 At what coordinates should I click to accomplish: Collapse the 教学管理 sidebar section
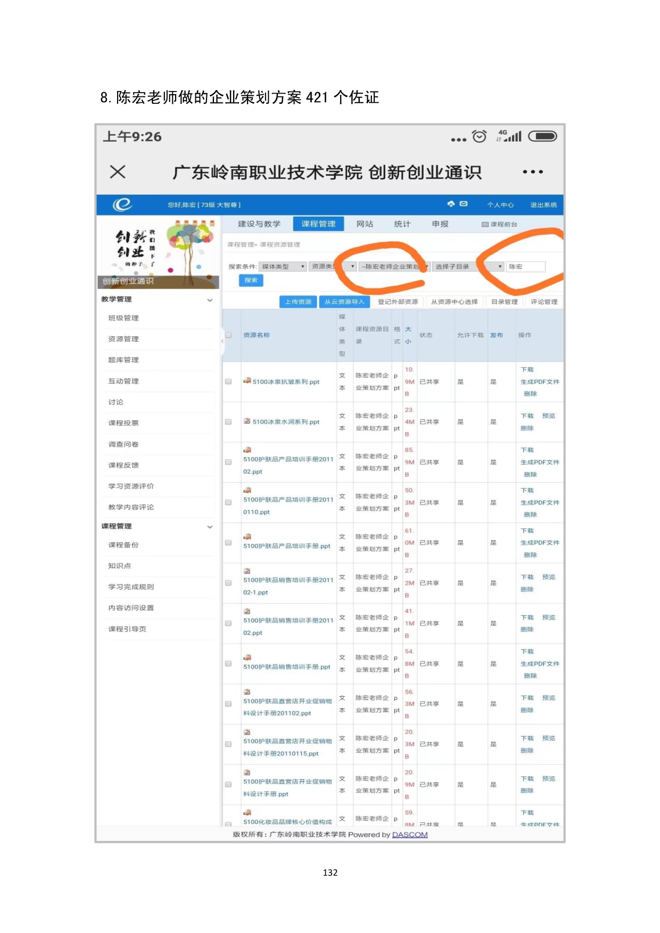coord(210,300)
